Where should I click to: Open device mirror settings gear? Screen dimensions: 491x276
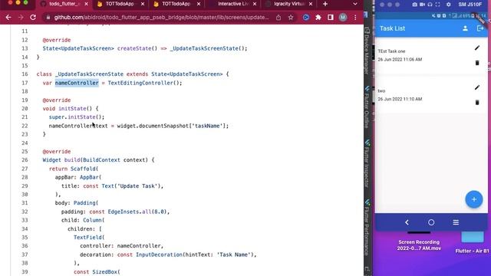pyautogui.click(x=448, y=5)
